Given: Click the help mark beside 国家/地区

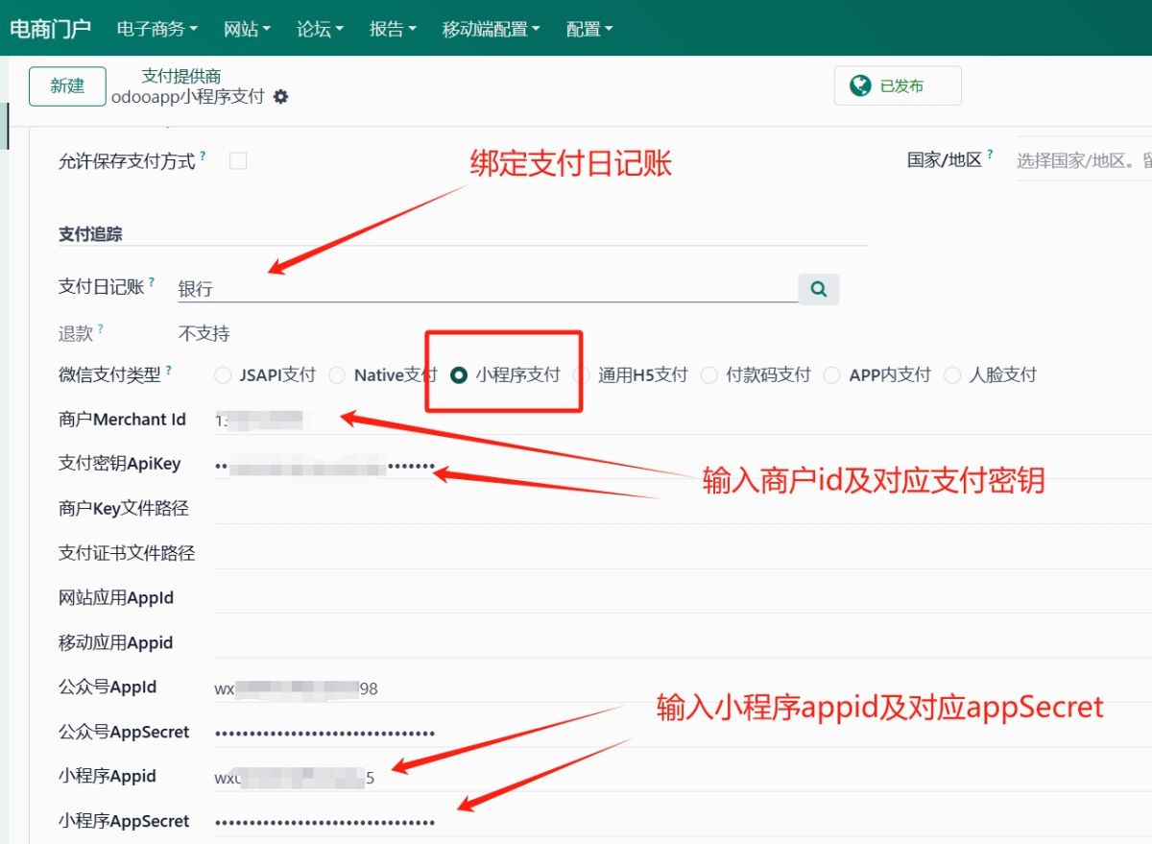Looking at the screenshot, I should pyautogui.click(x=990, y=156).
